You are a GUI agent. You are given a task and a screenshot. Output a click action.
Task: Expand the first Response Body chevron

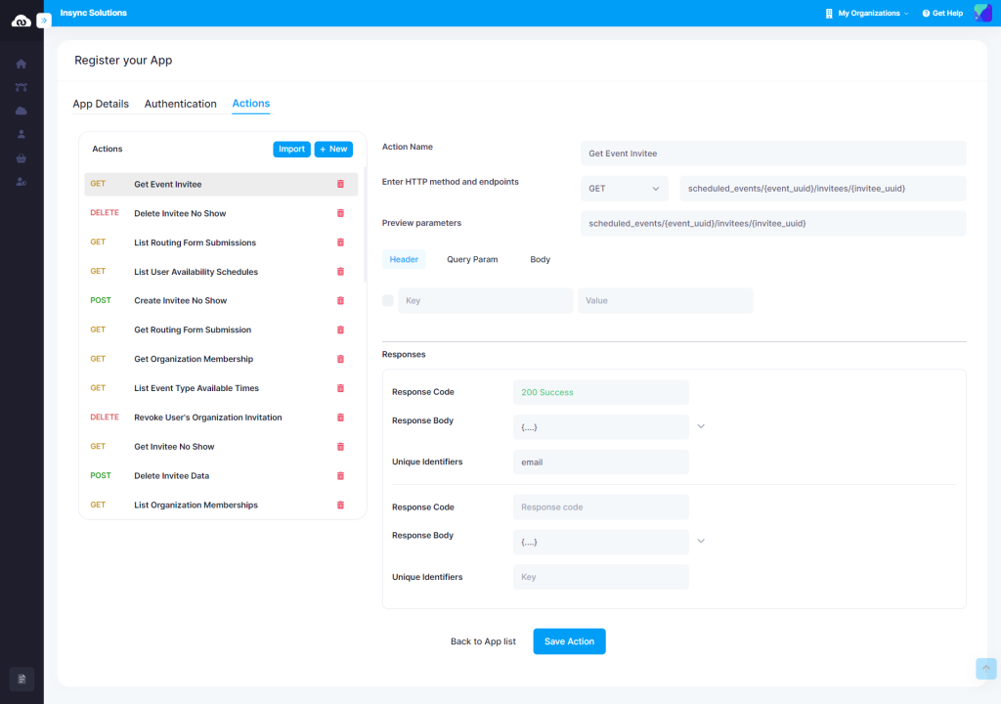point(700,427)
